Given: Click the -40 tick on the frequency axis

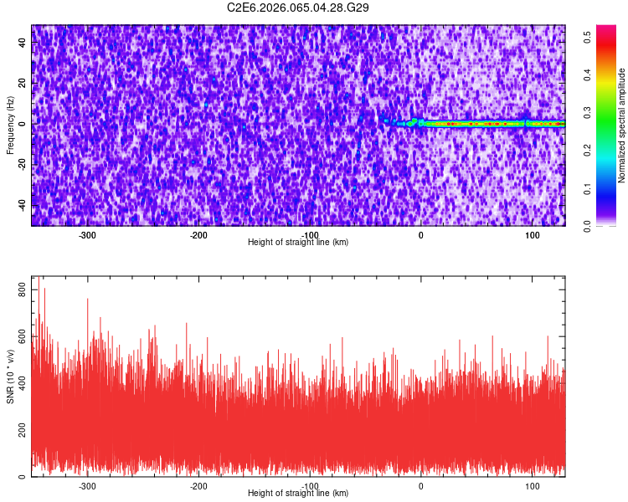Looking at the screenshot, I should 20,206.
